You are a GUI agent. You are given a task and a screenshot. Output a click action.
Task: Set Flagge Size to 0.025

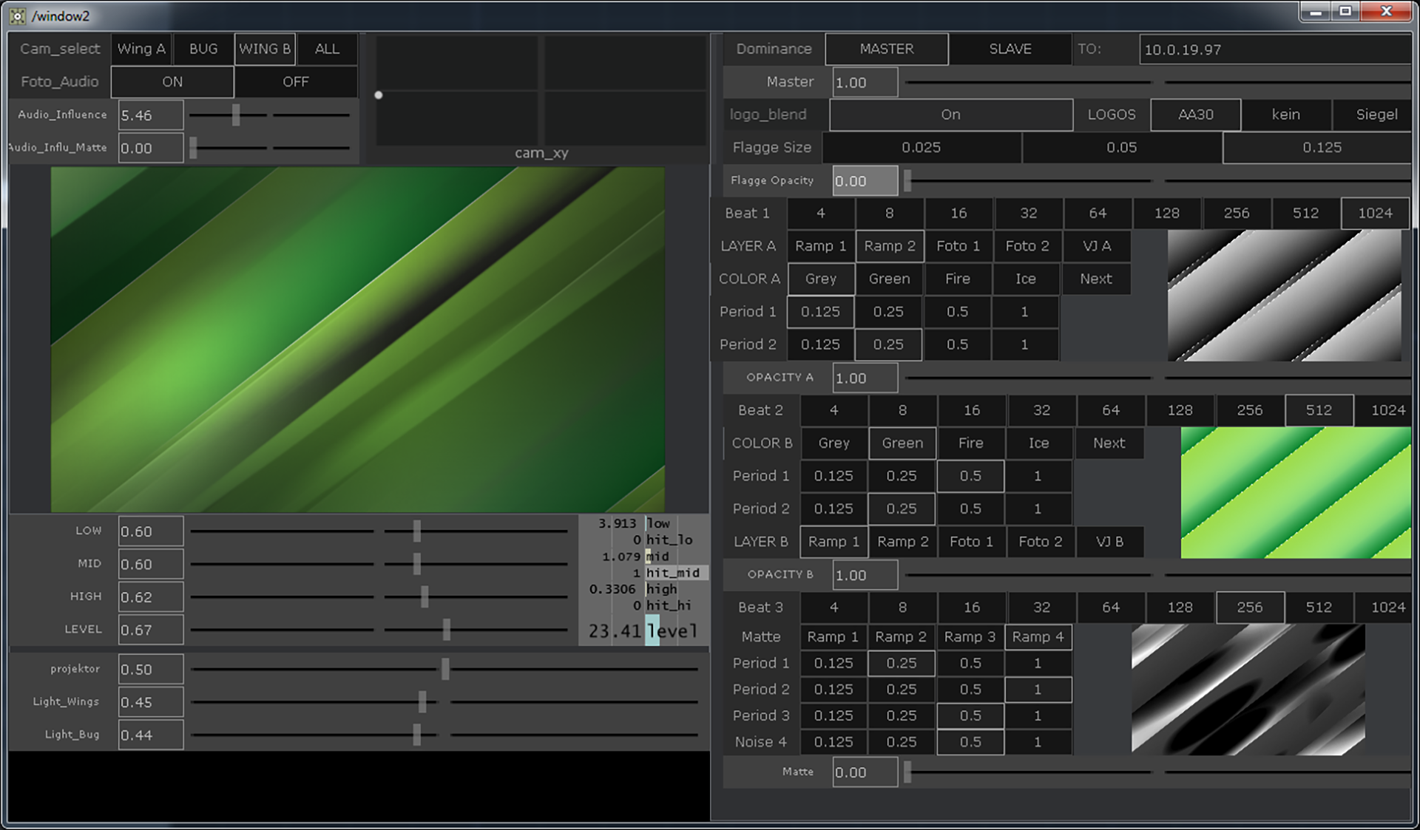pyautogui.click(x=922, y=148)
